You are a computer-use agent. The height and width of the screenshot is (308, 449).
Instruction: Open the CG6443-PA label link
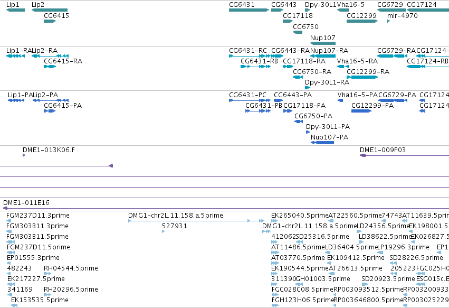coord(293,95)
